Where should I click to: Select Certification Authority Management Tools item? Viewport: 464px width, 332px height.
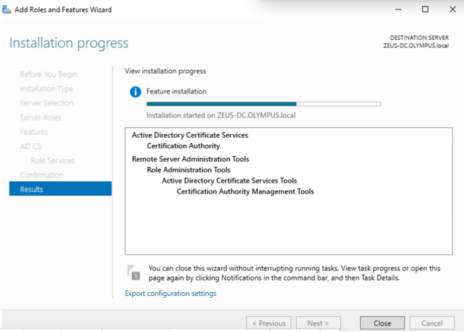tap(245, 191)
